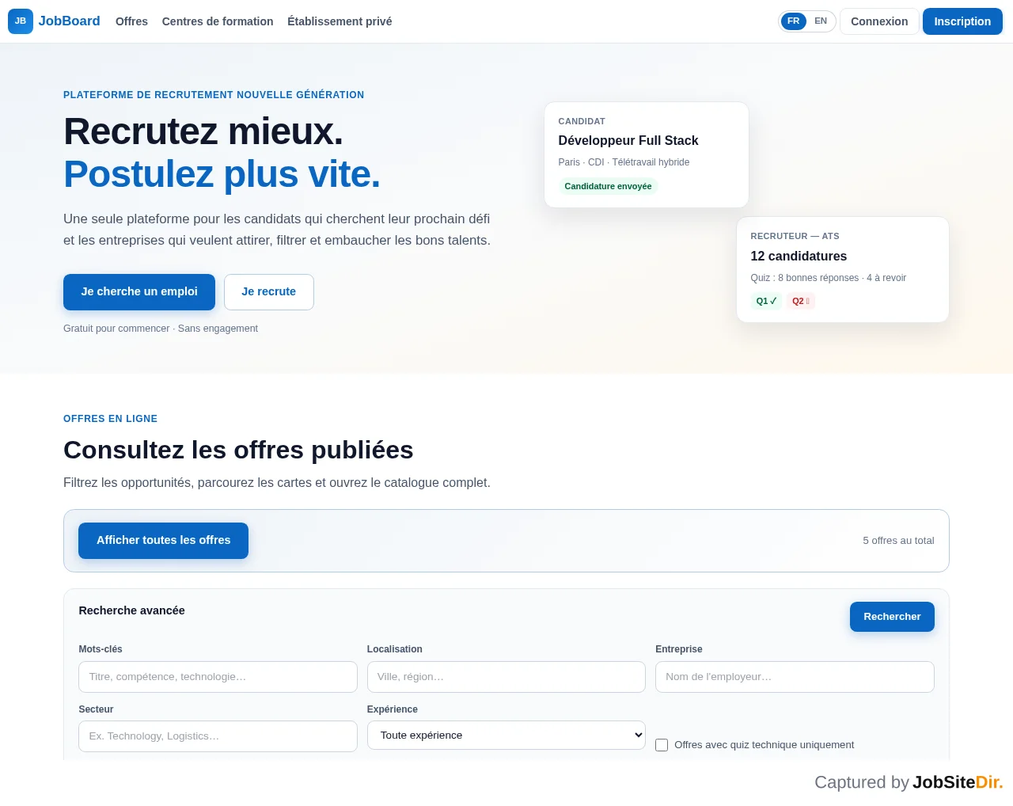This screenshot has width=1013, height=806.
Task: Select 'Je cherche un emploi' button
Action: 139,292
